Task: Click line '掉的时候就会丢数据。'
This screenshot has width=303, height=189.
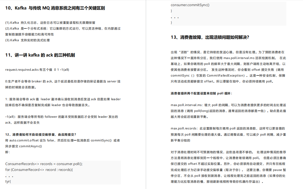Action: coord(21,87)
